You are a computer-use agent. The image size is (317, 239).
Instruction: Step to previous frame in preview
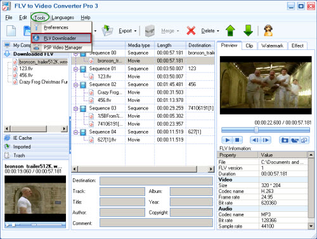(256, 140)
